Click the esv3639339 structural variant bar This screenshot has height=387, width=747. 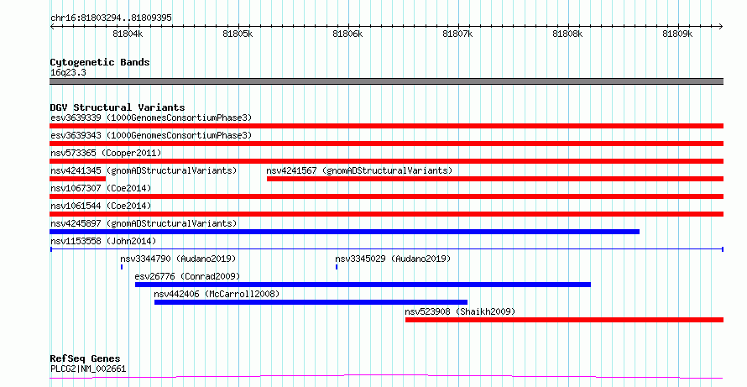coord(386,126)
